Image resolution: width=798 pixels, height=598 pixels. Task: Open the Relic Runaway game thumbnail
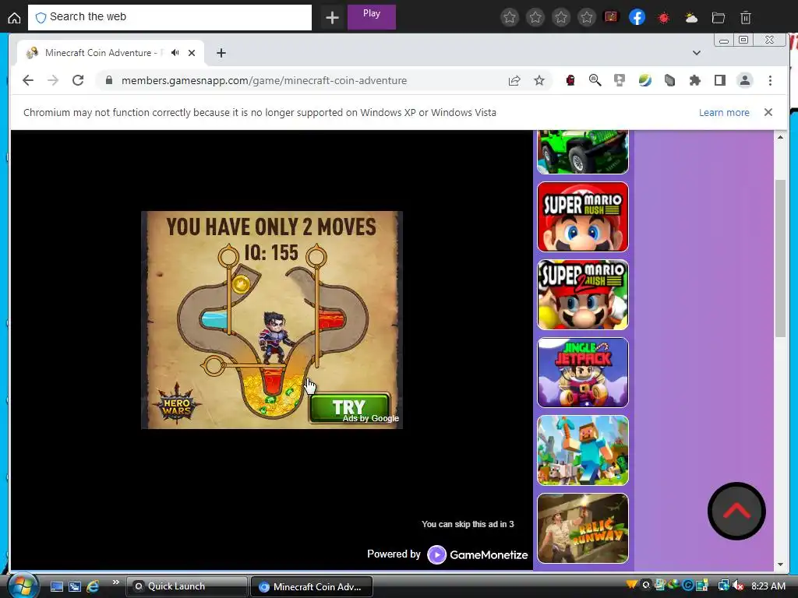[x=583, y=528]
